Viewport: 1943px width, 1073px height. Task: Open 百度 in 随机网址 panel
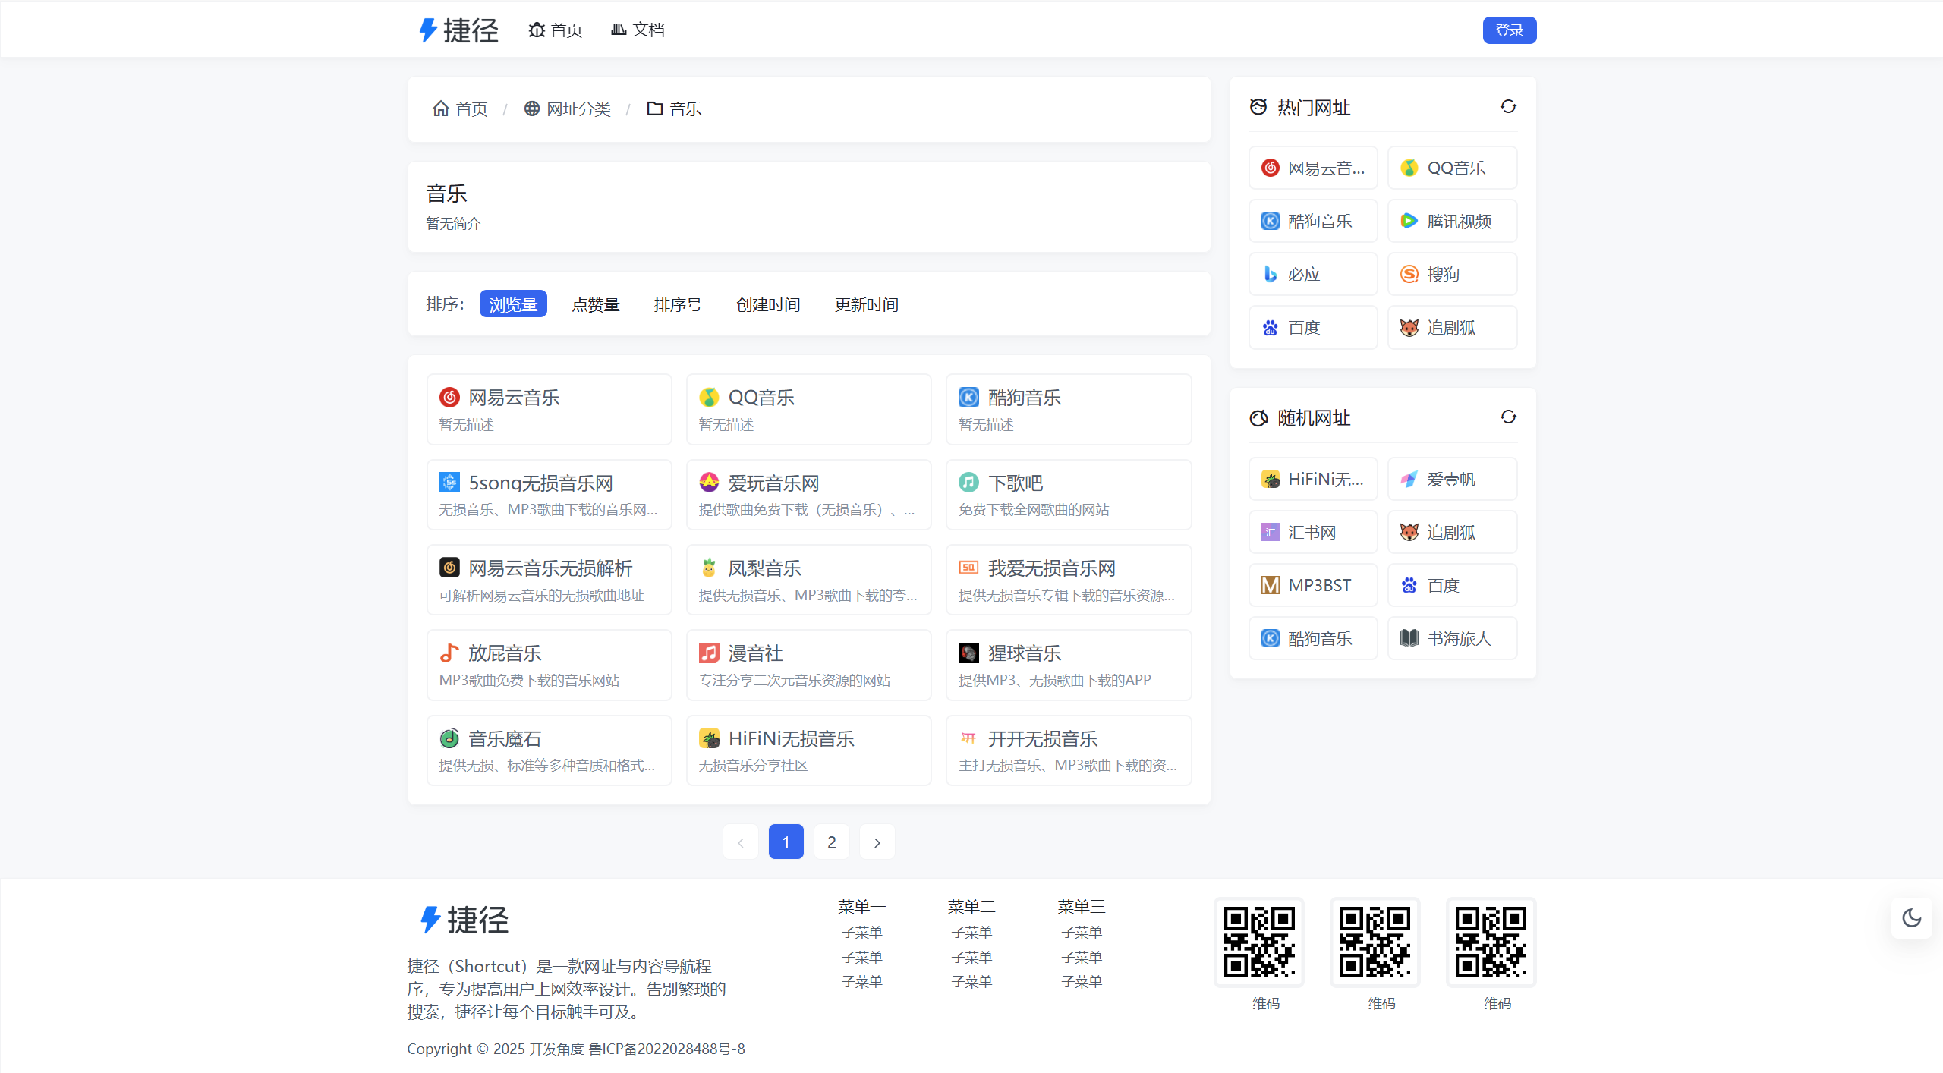[x=1453, y=585]
